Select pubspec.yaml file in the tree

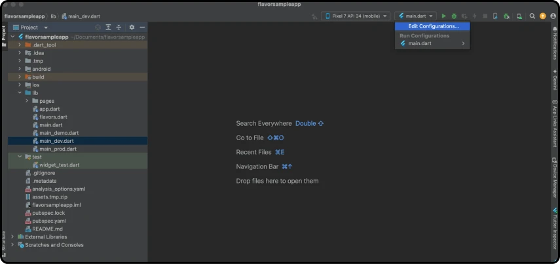[x=48, y=221]
